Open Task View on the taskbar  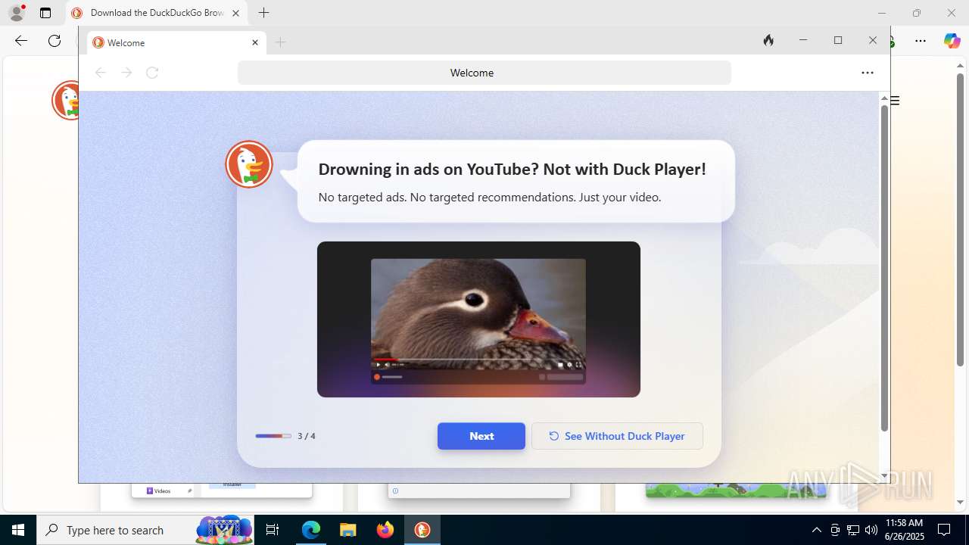coord(273,530)
